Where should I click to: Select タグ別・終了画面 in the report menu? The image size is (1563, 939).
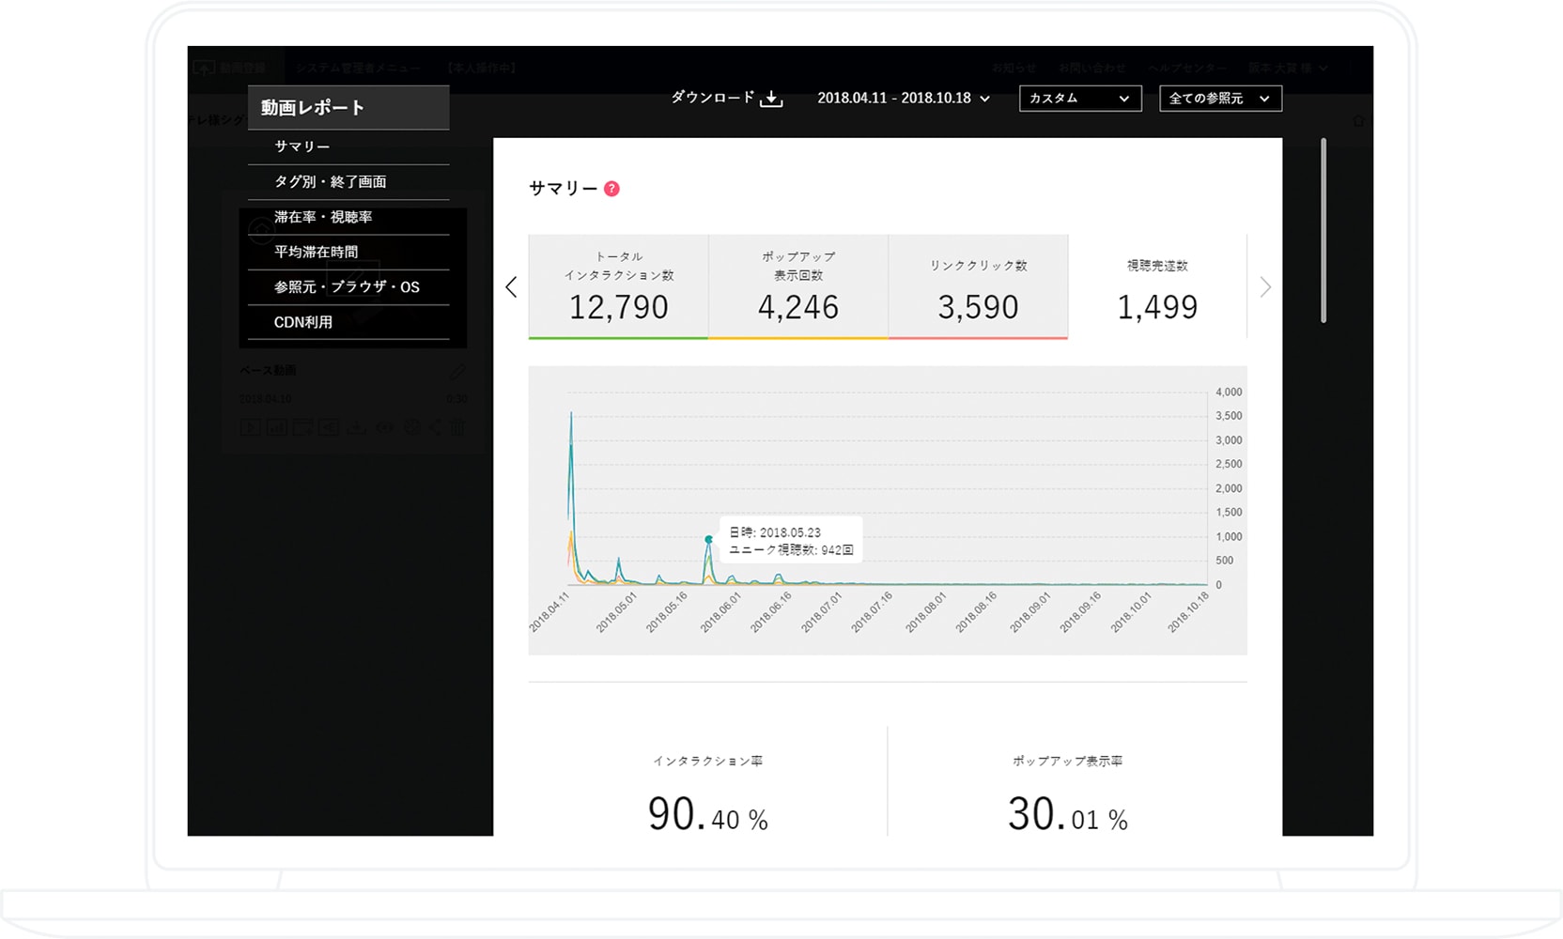(348, 182)
